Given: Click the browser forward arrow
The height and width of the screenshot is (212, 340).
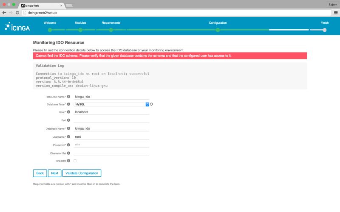Looking at the screenshot, I should pyautogui.click(x=11, y=13).
